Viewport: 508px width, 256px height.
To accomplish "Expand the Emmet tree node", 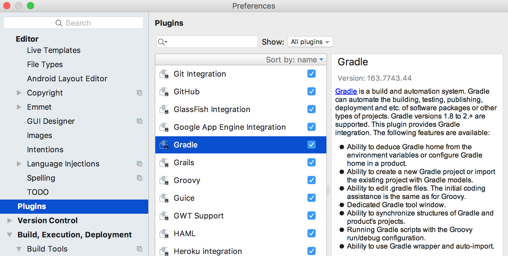I will 19,107.
